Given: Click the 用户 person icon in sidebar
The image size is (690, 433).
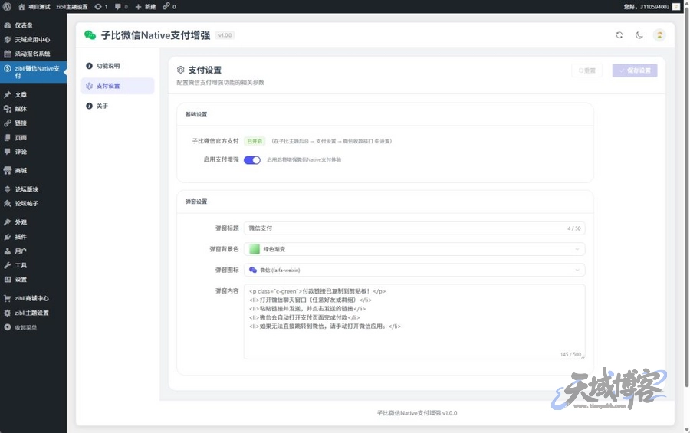Looking at the screenshot, I should (x=8, y=251).
